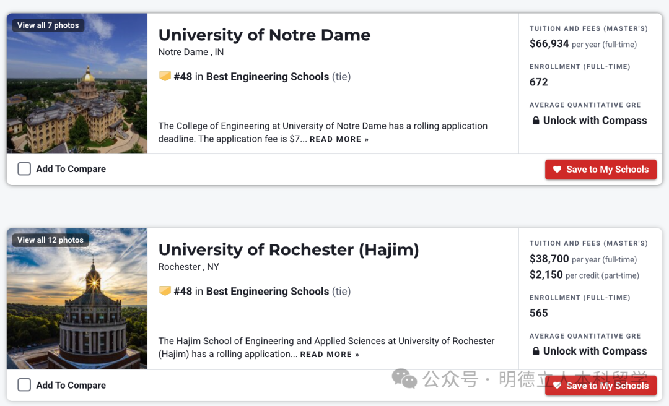Open University of Rochester (Hajim) title link
669x406 pixels.
[289, 249]
